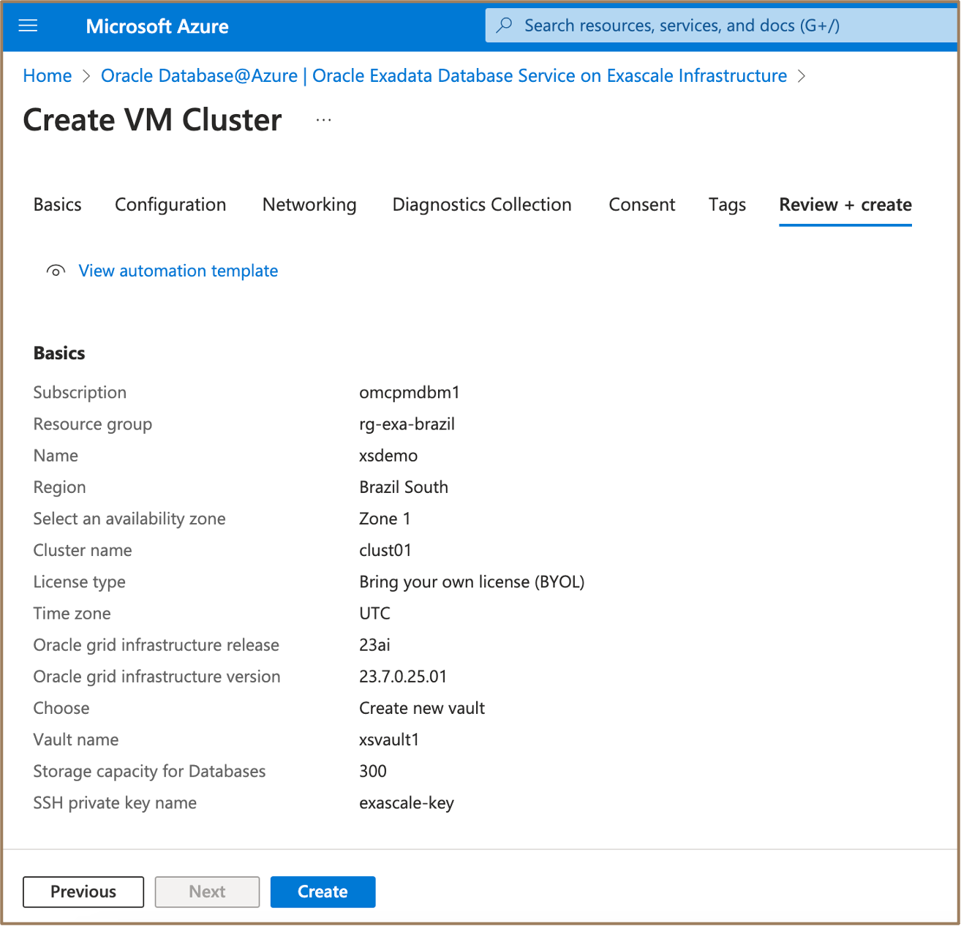Viewport: 961px width, 926px height.
Task: Select the Review + create tab
Action: click(x=845, y=205)
